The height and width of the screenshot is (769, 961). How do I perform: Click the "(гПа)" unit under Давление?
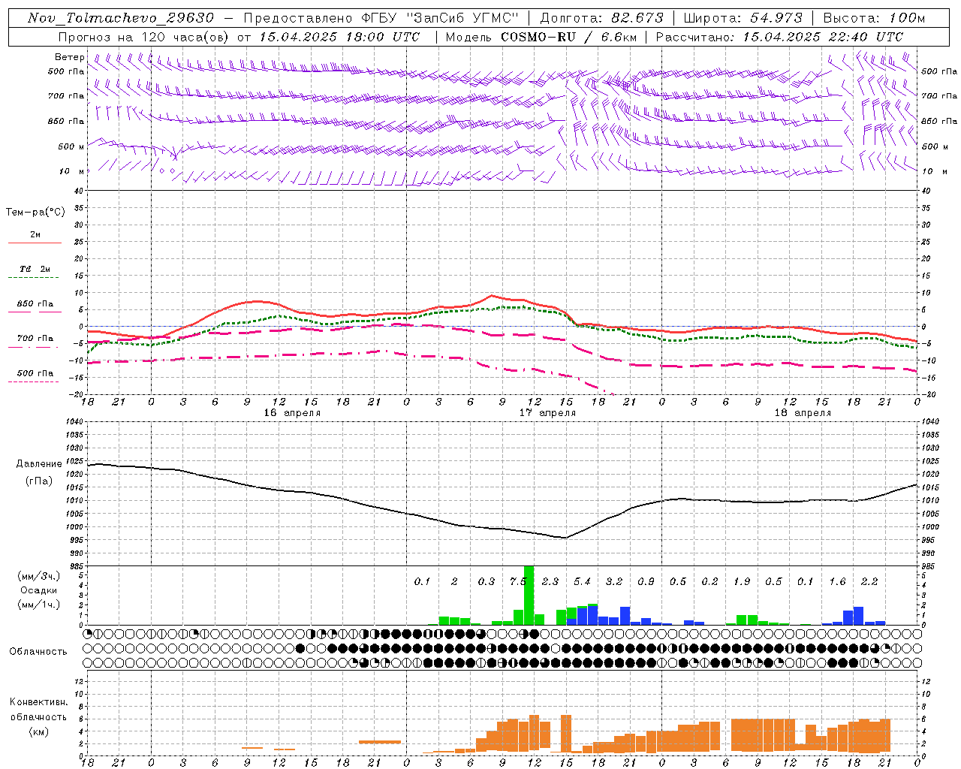pyautogui.click(x=39, y=481)
